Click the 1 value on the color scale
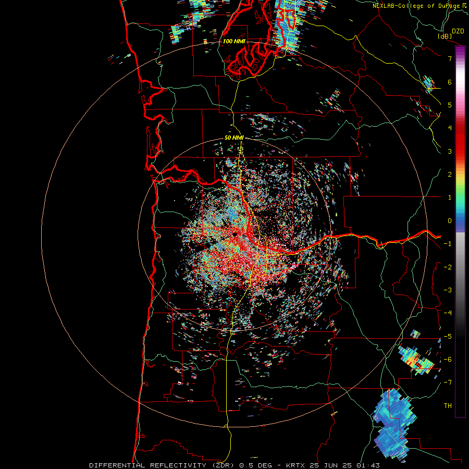Screen dimensions: 469x469 450,198
